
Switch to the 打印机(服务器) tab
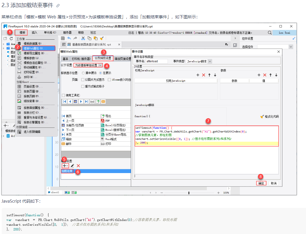coord(81,59)
